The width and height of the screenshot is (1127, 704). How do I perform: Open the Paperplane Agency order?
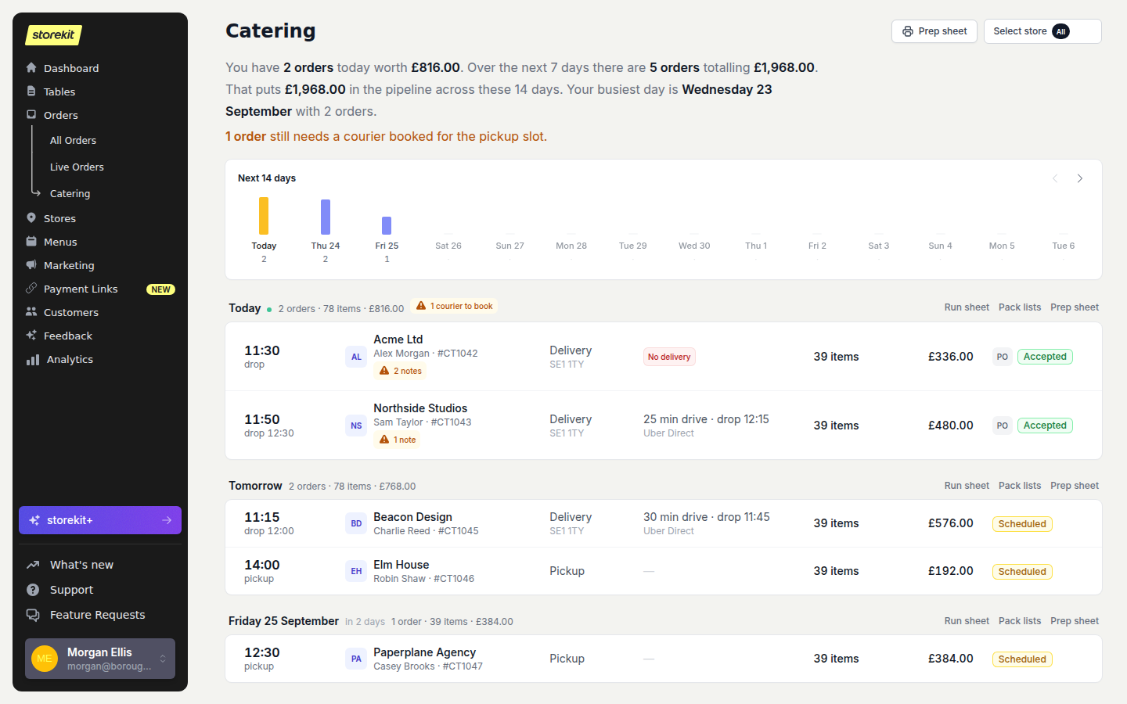tap(664, 659)
